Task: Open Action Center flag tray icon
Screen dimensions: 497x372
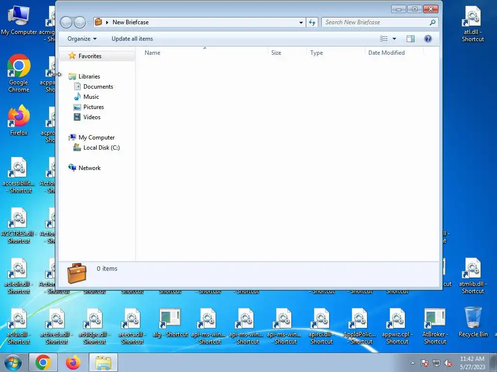Action: [425, 363]
